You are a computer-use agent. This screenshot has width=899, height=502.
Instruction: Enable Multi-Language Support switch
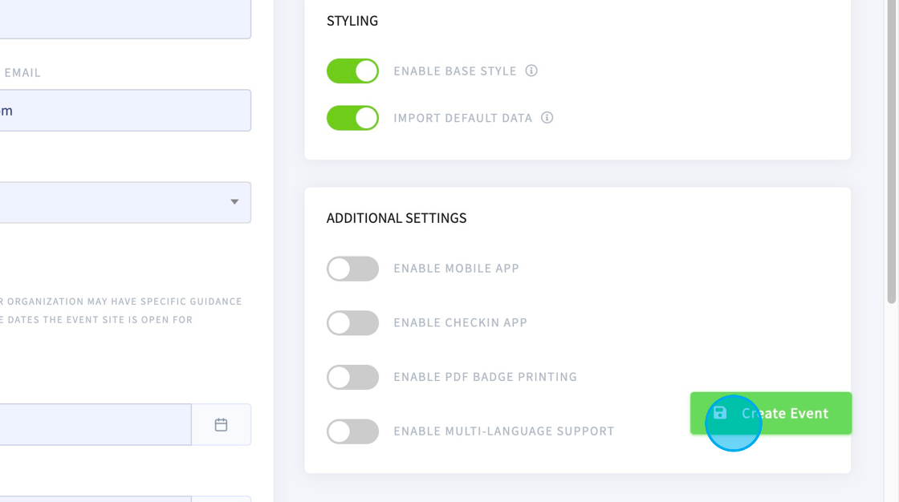(352, 431)
